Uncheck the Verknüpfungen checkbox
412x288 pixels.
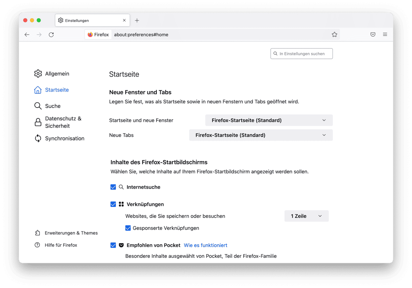tap(113, 204)
